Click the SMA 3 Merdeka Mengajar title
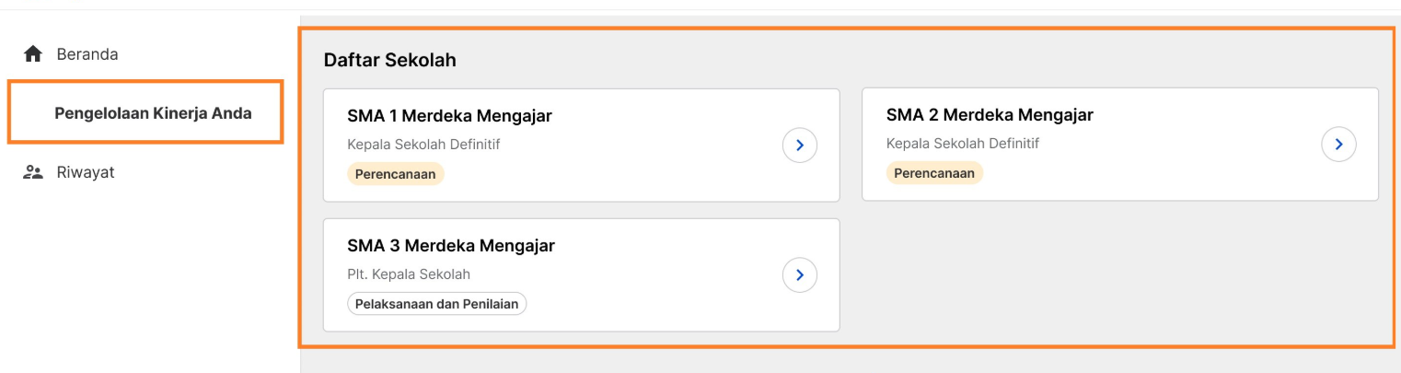Viewport: 1401px width, 373px height. pos(451,246)
